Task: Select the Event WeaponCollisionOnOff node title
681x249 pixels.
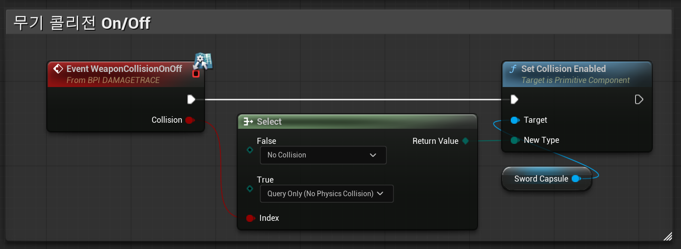Action: (x=124, y=68)
